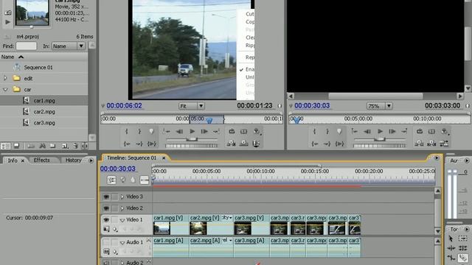
Task: Click Insert button in Source monitor
Action: point(231,144)
